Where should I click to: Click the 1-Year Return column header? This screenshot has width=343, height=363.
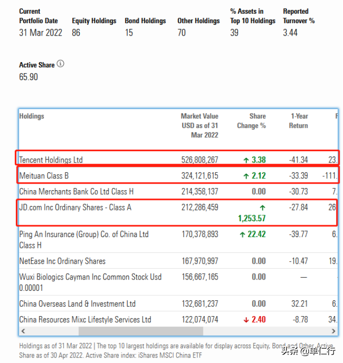[298, 121]
